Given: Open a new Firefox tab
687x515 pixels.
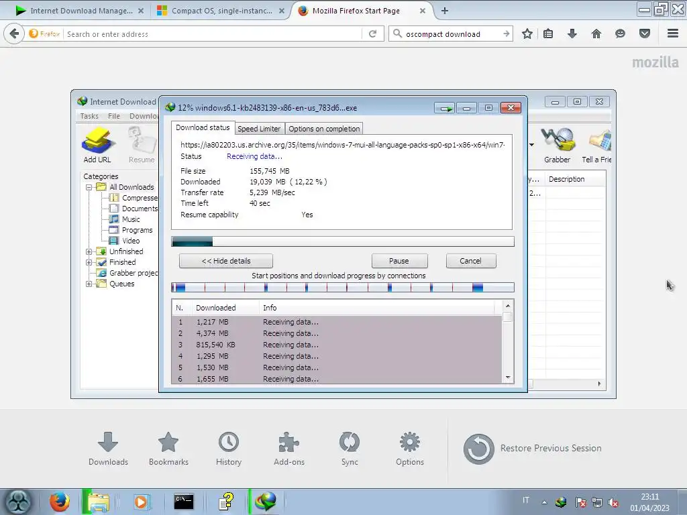Looking at the screenshot, I should 445,11.
